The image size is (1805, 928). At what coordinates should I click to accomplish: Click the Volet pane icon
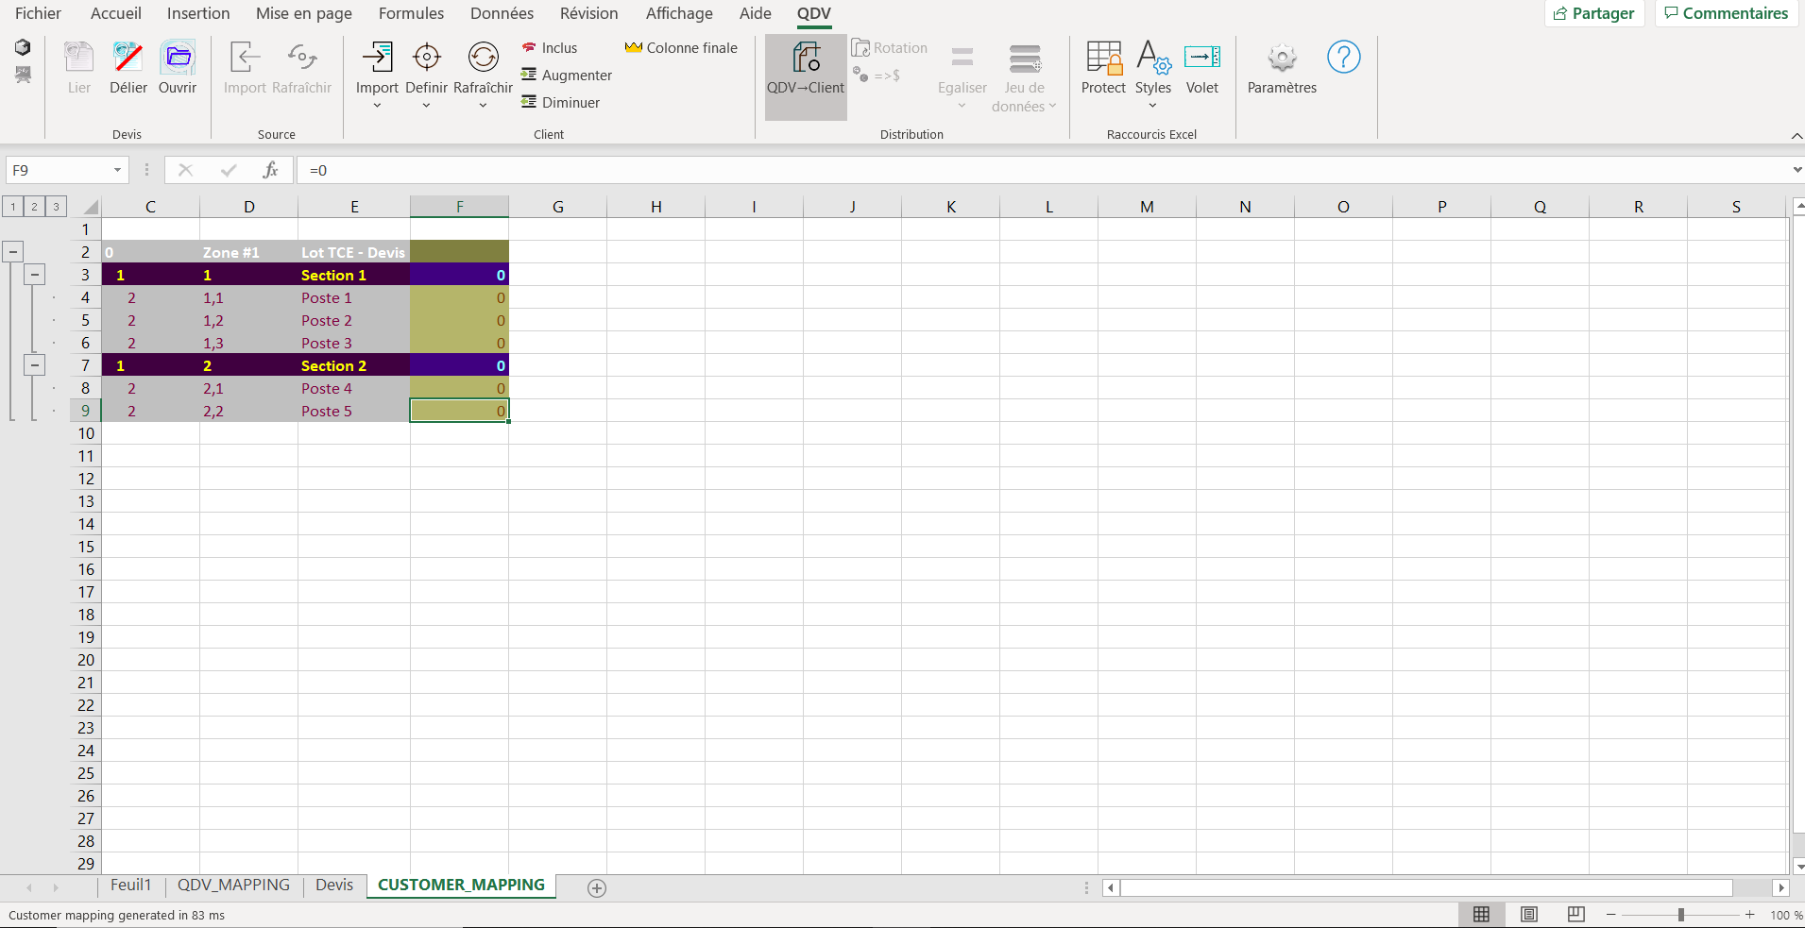tap(1202, 58)
